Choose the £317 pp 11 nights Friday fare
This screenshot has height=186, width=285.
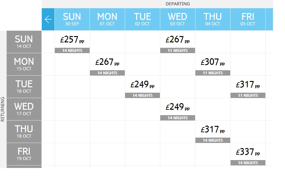coord(248,87)
